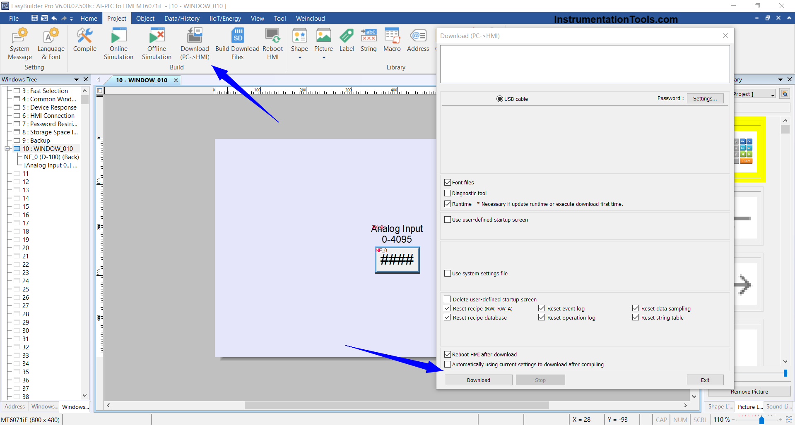Collapse the 10 : WINDOW_010 tree node
Screen dimensions: 795x425
click(7, 148)
